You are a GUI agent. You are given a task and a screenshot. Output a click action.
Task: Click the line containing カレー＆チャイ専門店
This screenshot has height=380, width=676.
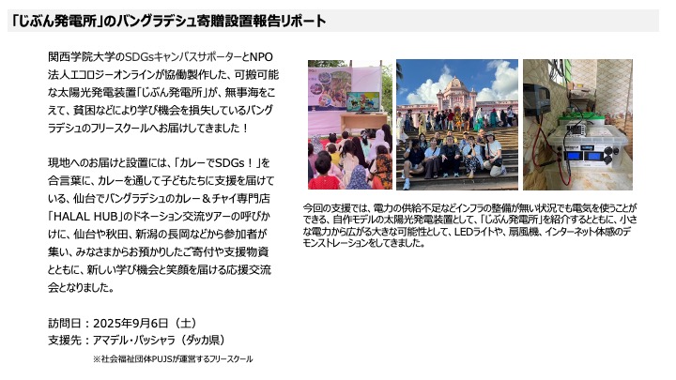159,198
